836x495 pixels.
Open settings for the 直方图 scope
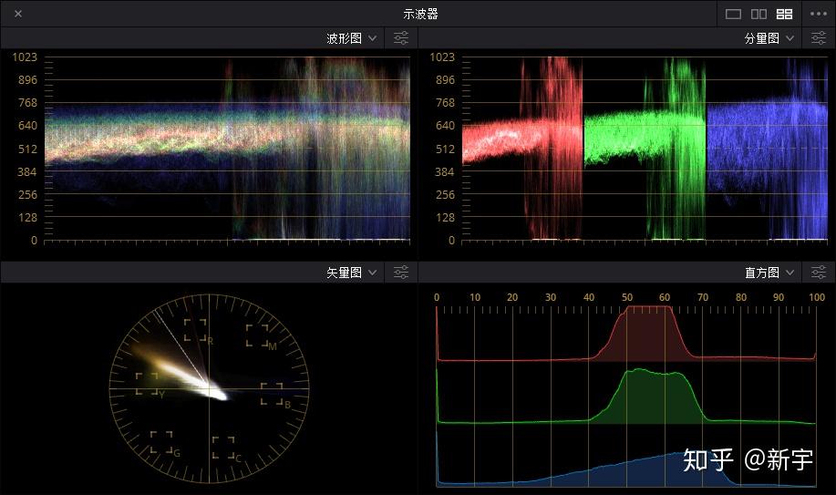[819, 272]
